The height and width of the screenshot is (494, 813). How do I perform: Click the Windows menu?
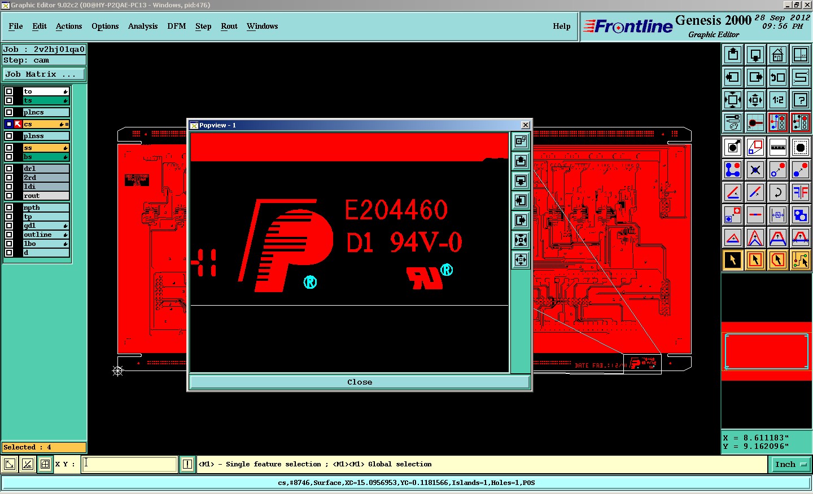(x=262, y=27)
